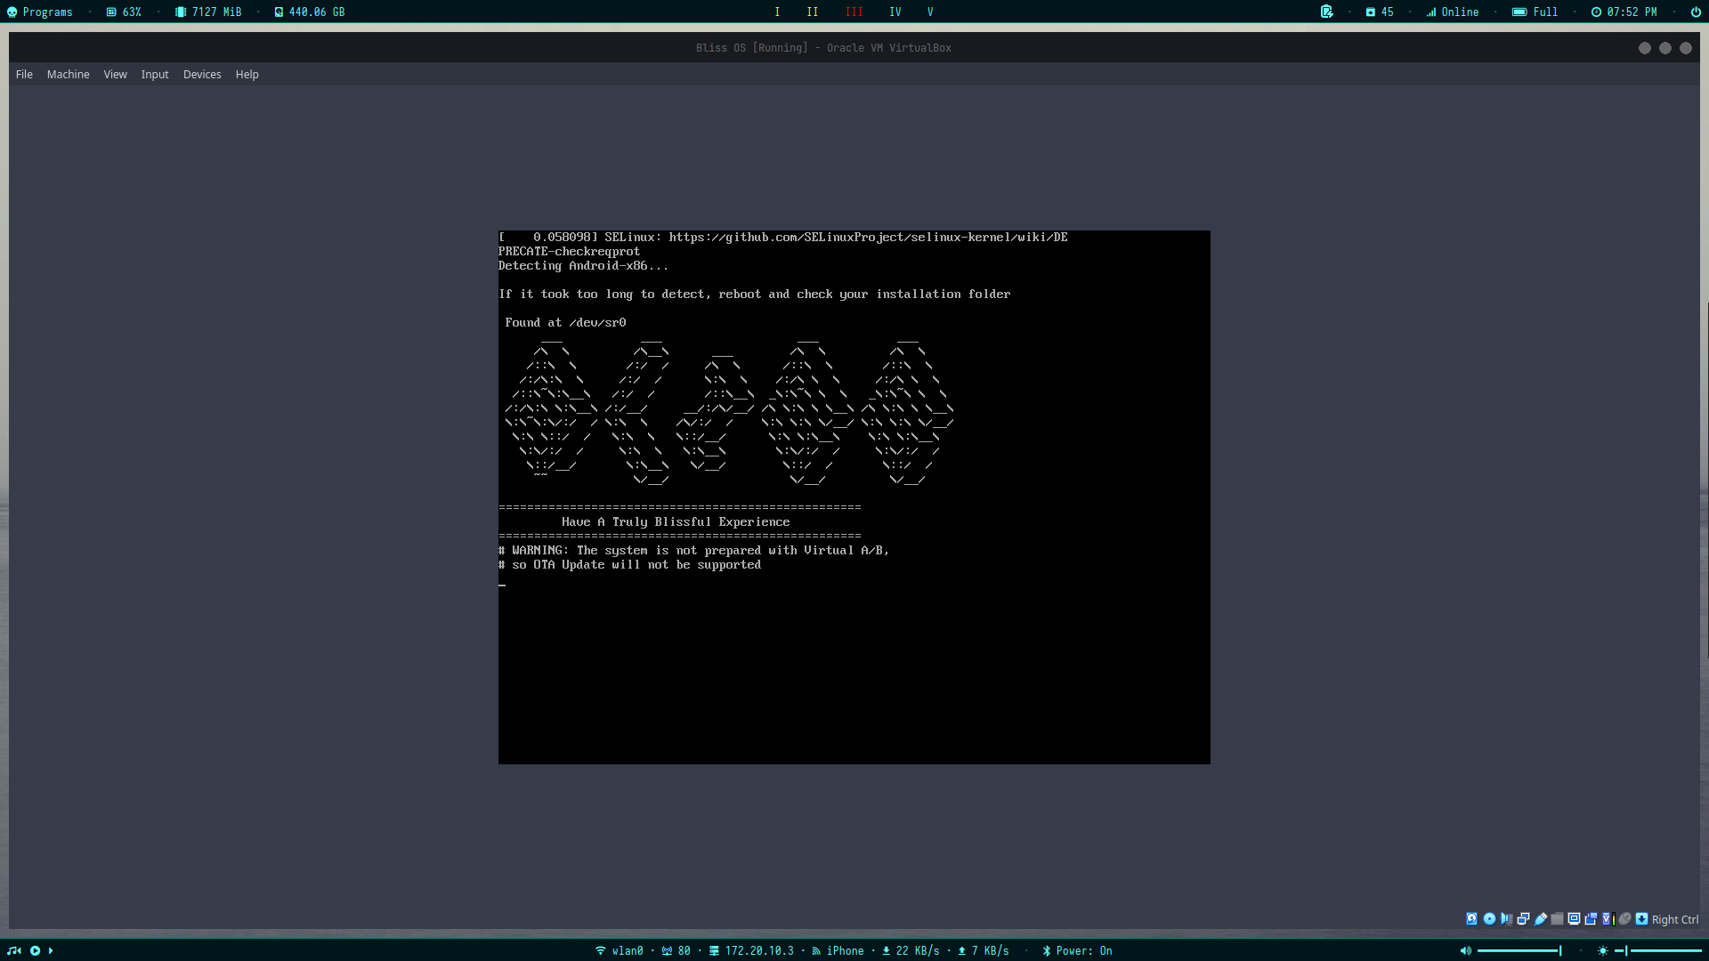Click the optical disc drive indicator
Image resolution: width=1709 pixels, height=961 pixels.
point(1489,919)
